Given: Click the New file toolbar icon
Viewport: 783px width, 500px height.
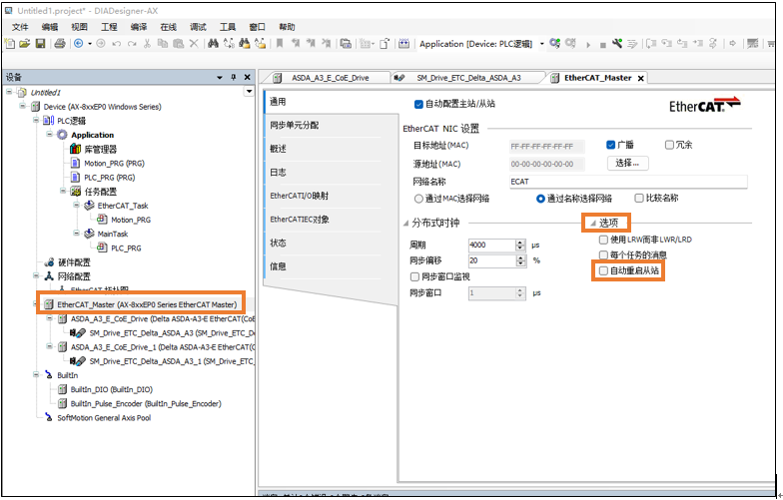Looking at the screenshot, I should click(10, 44).
